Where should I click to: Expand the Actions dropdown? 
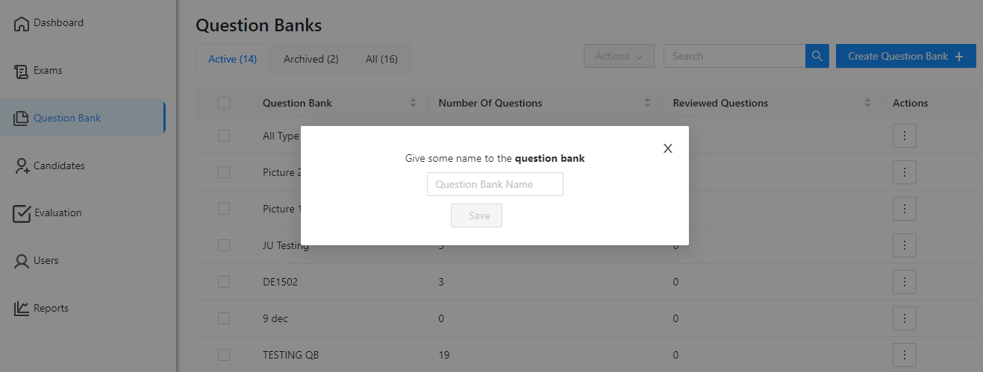[619, 56]
